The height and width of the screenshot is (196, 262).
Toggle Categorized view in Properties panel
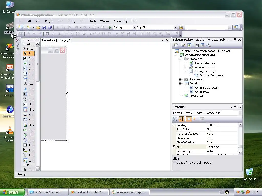pyautogui.click(x=176, y=119)
